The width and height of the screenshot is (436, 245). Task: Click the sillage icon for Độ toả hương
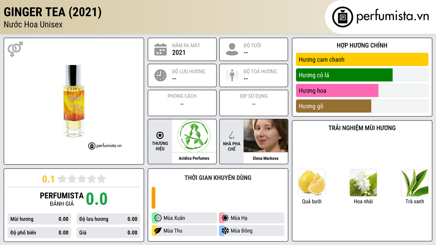click(232, 75)
